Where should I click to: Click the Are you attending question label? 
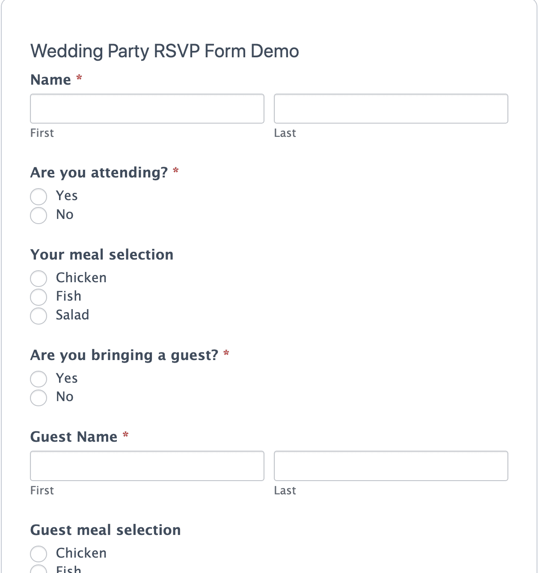98,172
